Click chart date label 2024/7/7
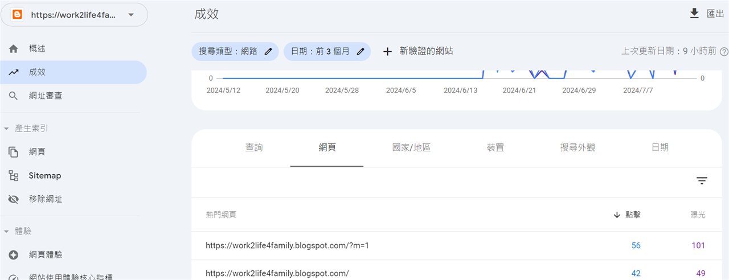This screenshot has height=280, width=729. [638, 90]
